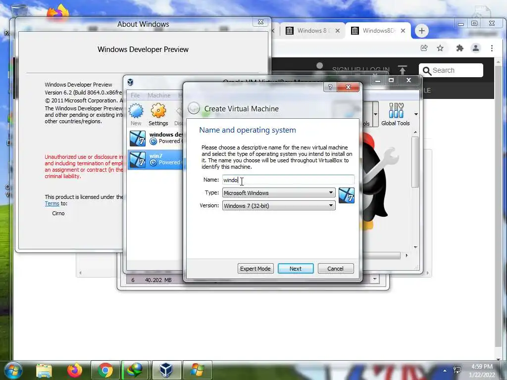
Task: Click the network tray icon
Action: coord(457,370)
